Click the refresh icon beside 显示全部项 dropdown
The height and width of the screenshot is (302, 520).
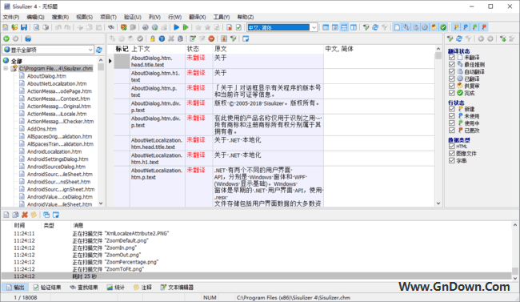99,50
